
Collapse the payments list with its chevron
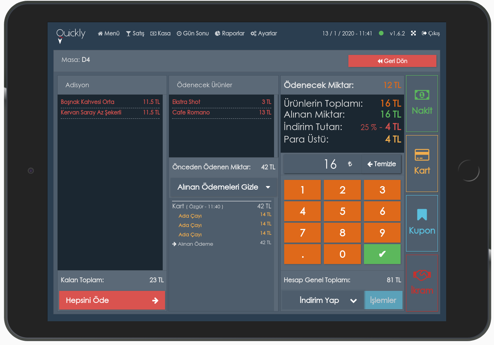(268, 187)
